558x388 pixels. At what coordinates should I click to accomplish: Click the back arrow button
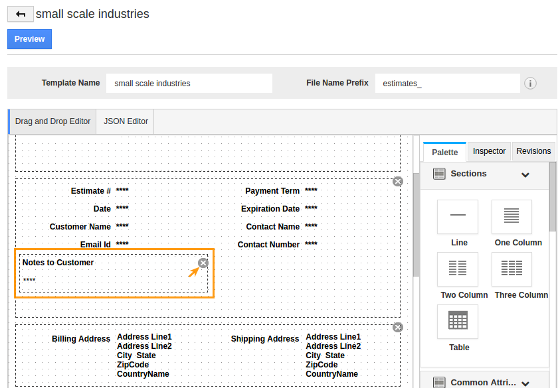(21, 14)
